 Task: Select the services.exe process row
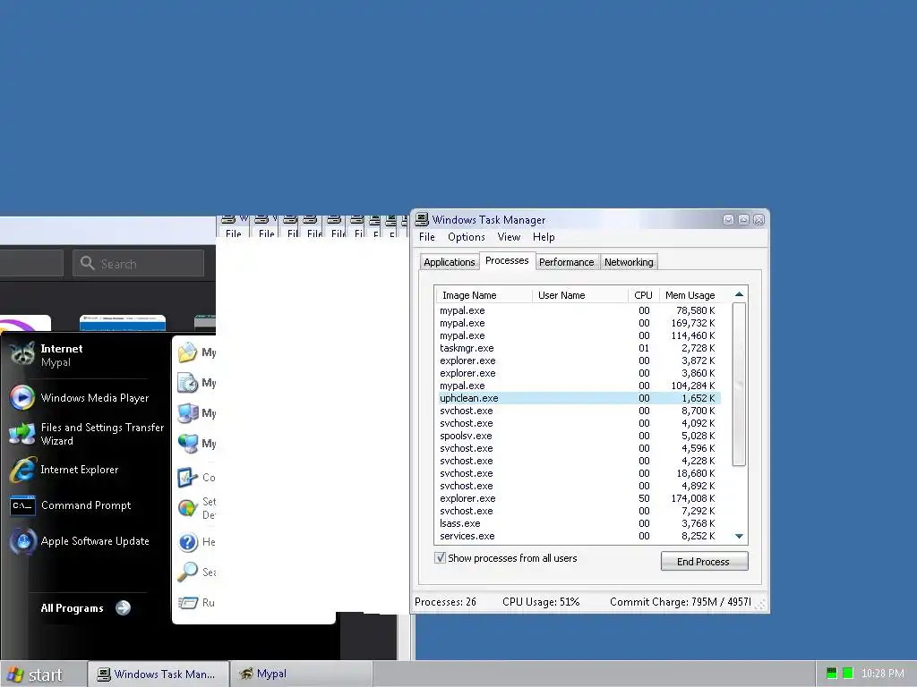click(579, 537)
